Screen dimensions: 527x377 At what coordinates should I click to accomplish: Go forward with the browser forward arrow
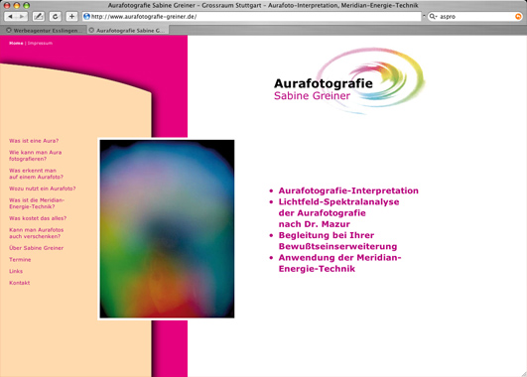pyautogui.click(x=22, y=16)
